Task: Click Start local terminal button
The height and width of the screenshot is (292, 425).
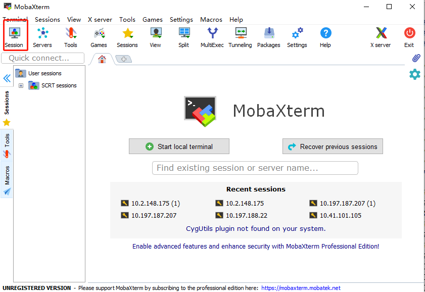Action: point(179,147)
